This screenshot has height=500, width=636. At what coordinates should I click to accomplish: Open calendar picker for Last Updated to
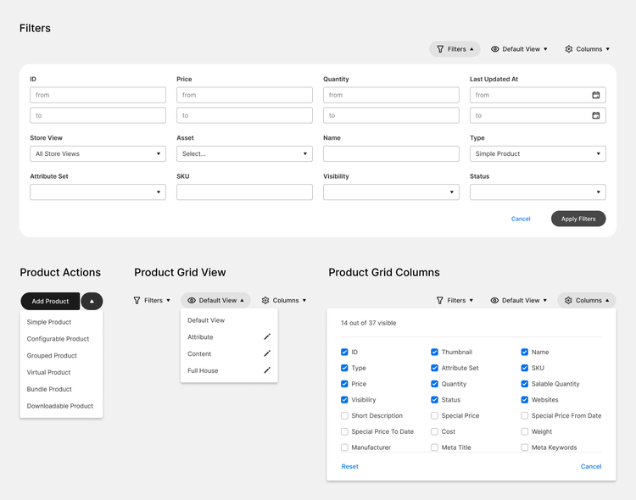click(x=595, y=115)
